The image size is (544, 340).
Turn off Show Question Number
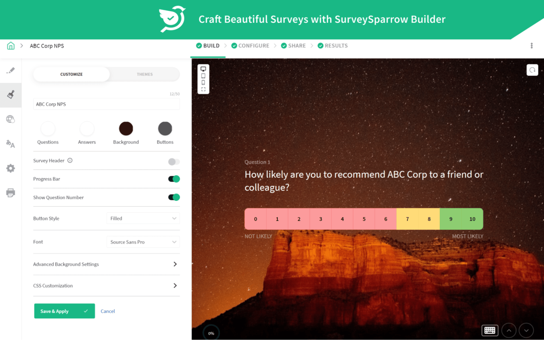174,197
